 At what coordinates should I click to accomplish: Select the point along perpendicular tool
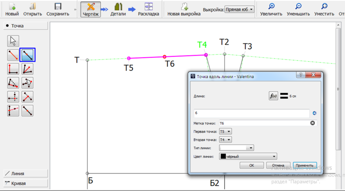tap(27, 97)
